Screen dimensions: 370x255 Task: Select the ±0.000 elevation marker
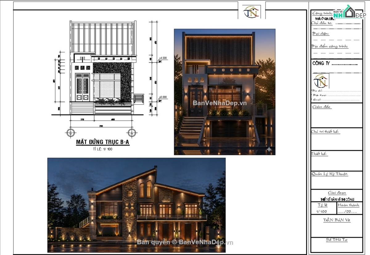tap(162, 98)
